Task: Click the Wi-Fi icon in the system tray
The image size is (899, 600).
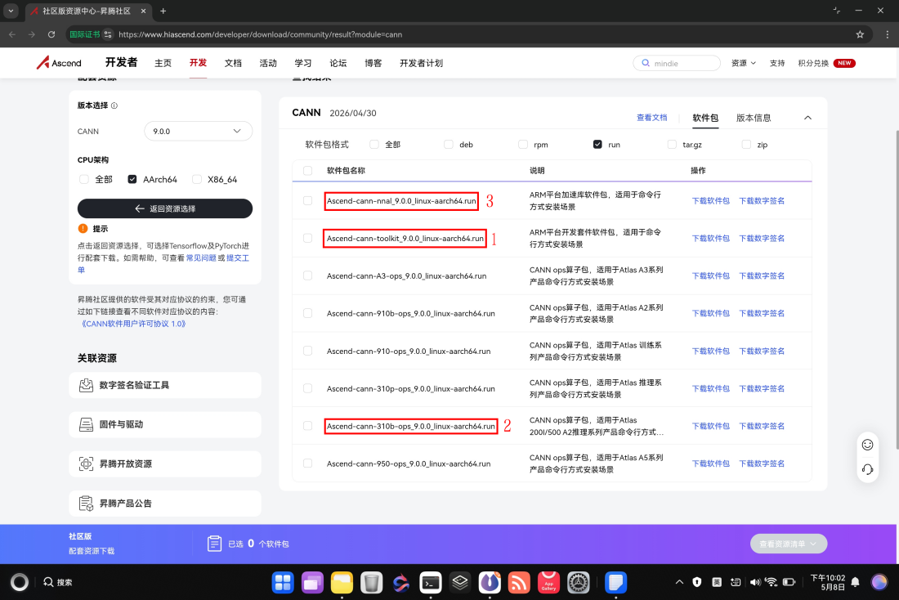Action: [x=772, y=582]
